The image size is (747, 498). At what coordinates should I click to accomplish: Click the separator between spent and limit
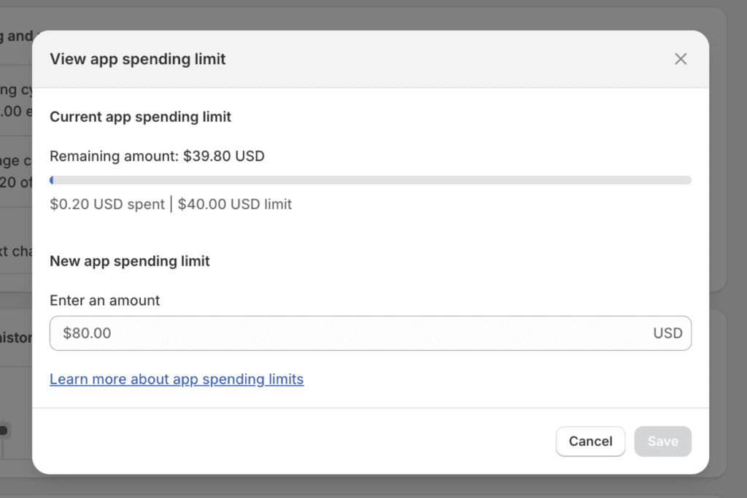click(171, 204)
